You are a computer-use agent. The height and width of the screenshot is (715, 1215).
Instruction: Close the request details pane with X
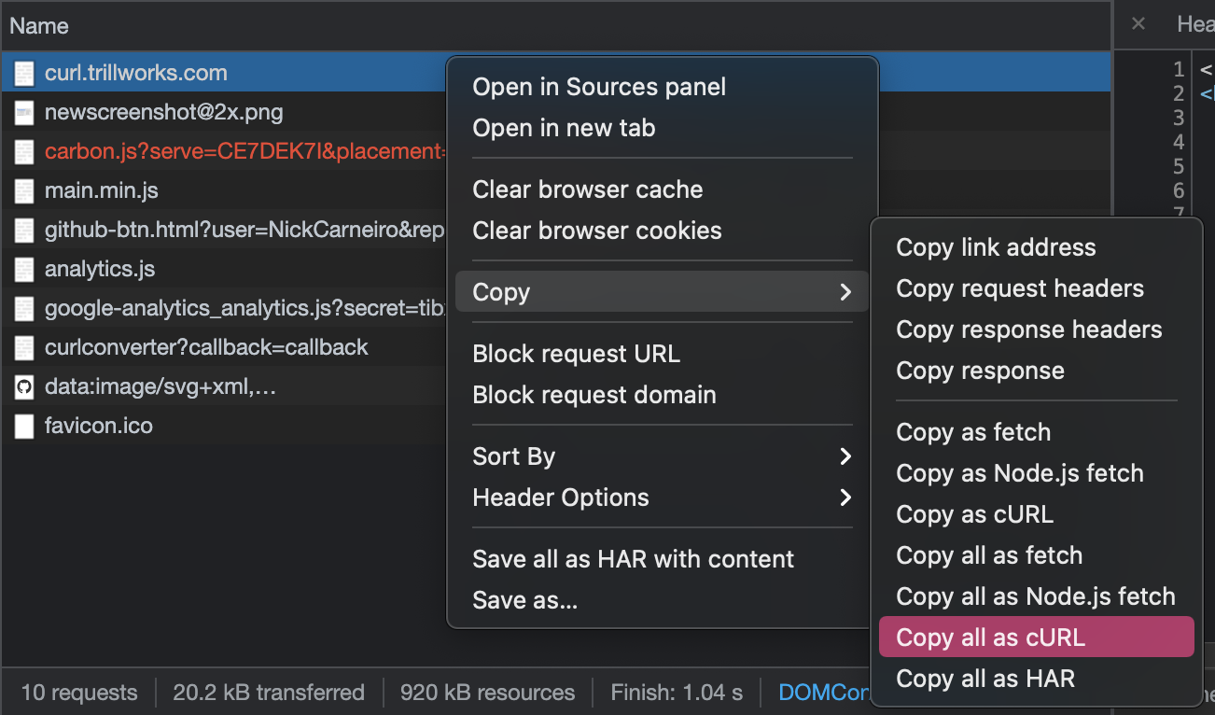1138,24
